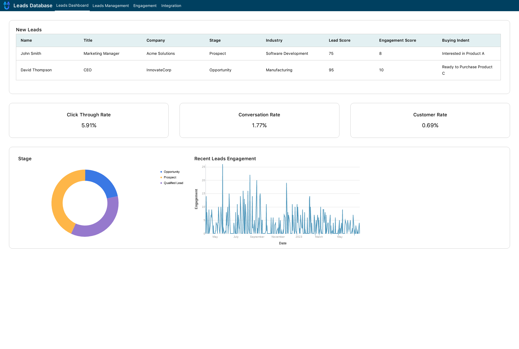This screenshot has width=519, height=349.
Task: Click the Conversation Rate card title
Action: [259, 115]
